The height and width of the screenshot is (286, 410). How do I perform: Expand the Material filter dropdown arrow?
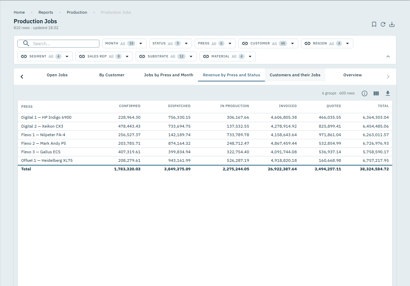tap(250, 56)
